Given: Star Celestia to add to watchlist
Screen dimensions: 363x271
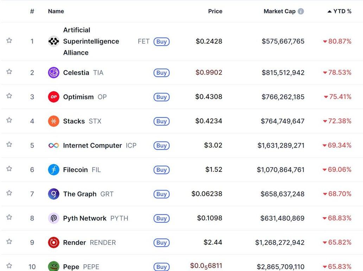Looking at the screenshot, I should (9, 72).
